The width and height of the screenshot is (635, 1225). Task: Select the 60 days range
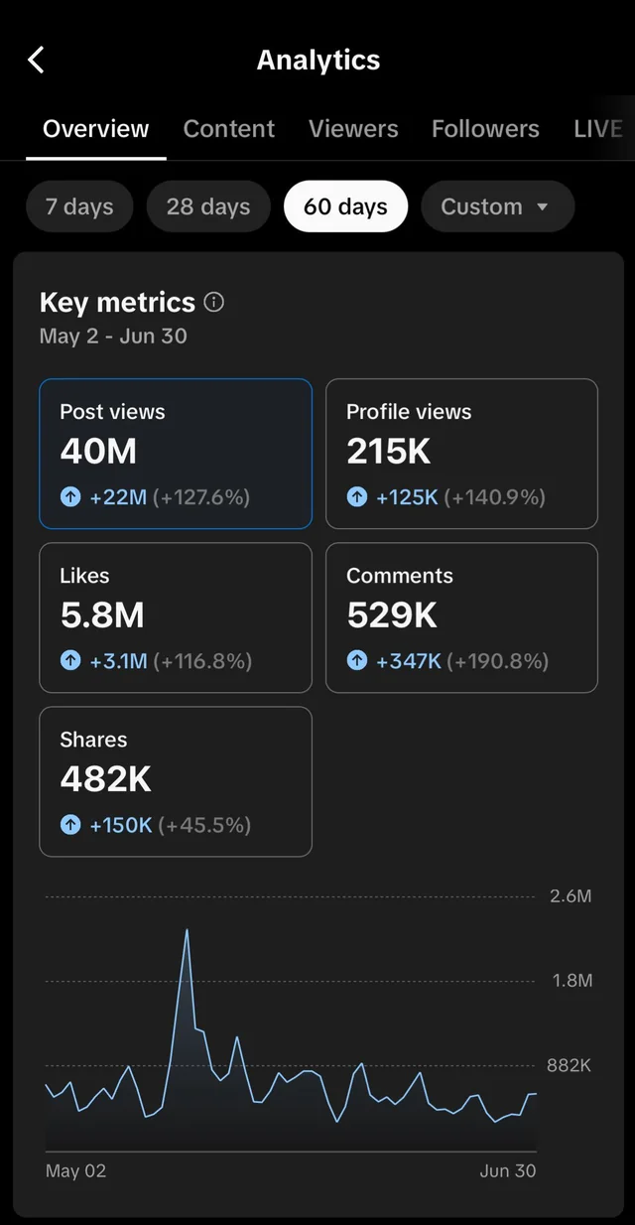click(x=345, y=206)
